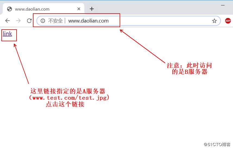Screen dimensions: 233x149
Task: Click the www.daolian.com URL in address bar
Action: (88, 21)
